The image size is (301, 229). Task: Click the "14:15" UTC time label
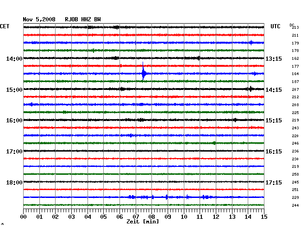click(x=274, y=90)
